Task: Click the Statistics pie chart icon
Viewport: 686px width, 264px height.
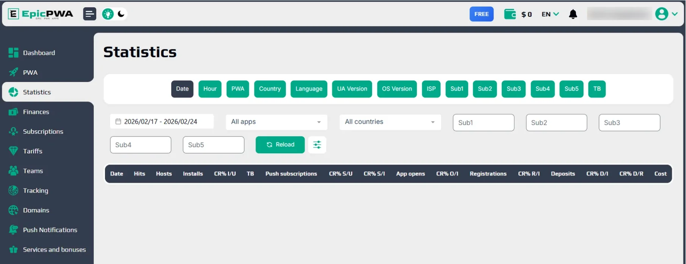Action: [13, 92]
